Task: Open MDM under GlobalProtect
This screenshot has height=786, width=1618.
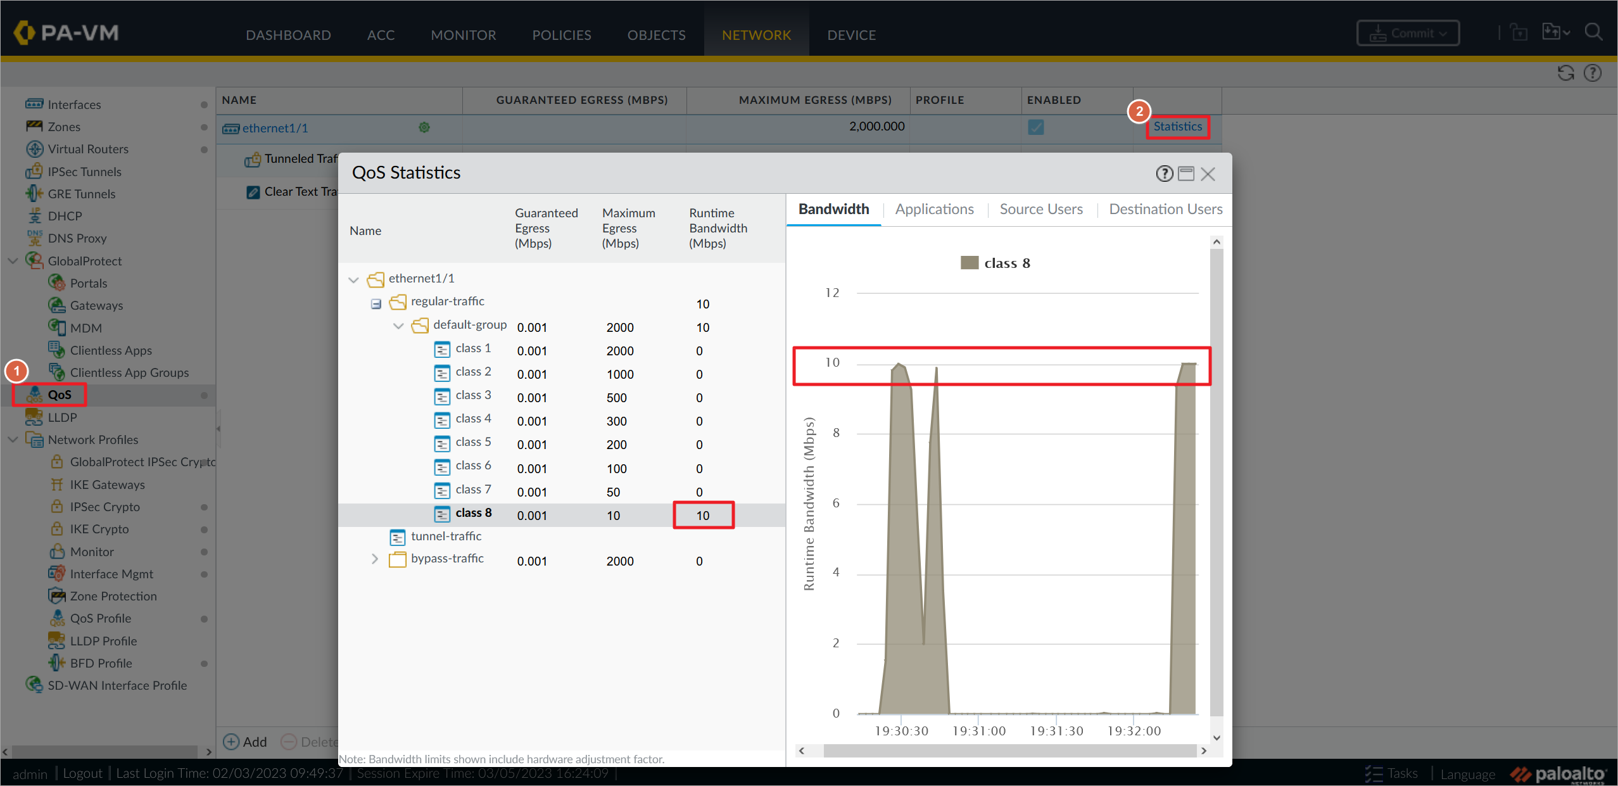Action: 85,328
